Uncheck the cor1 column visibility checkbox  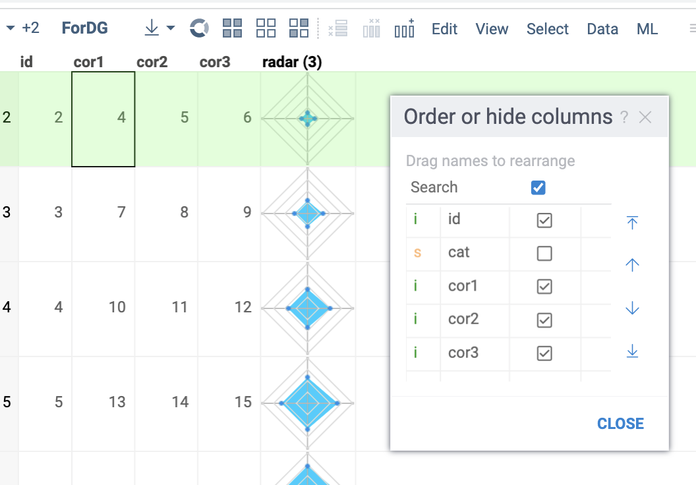point(544,286)
